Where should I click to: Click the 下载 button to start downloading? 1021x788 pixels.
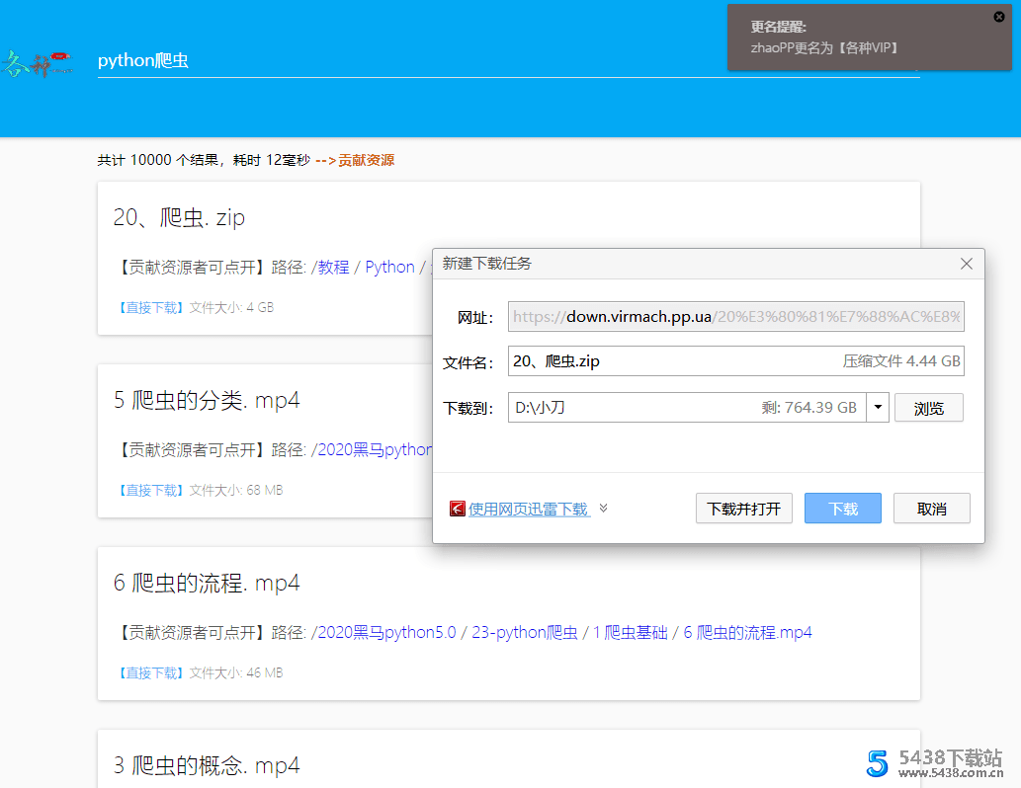(842, 508)
